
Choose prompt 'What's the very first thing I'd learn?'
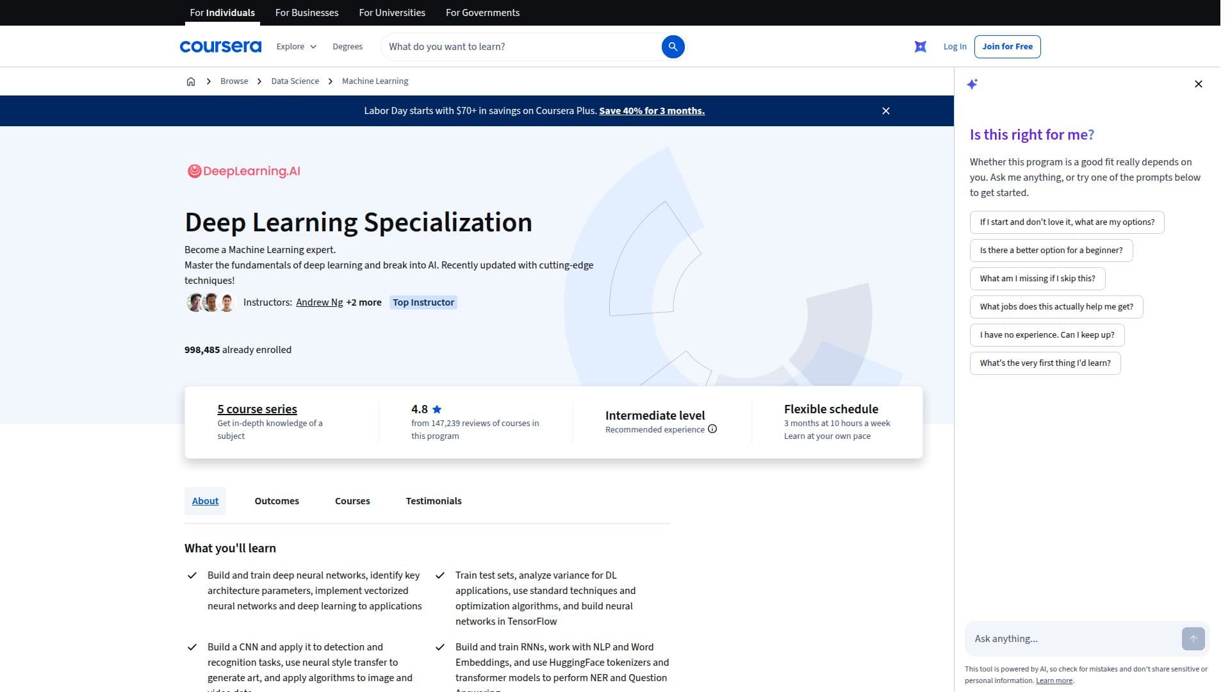tap(1045, 363)
